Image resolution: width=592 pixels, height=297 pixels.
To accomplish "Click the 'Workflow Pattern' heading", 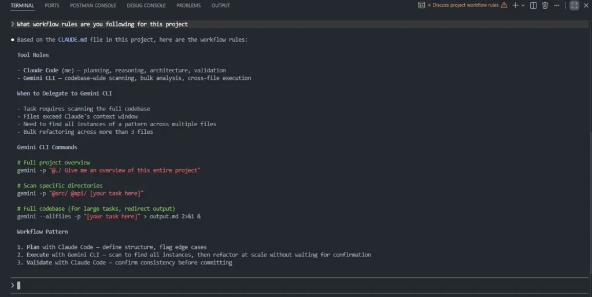I will (x=42, y=232).
